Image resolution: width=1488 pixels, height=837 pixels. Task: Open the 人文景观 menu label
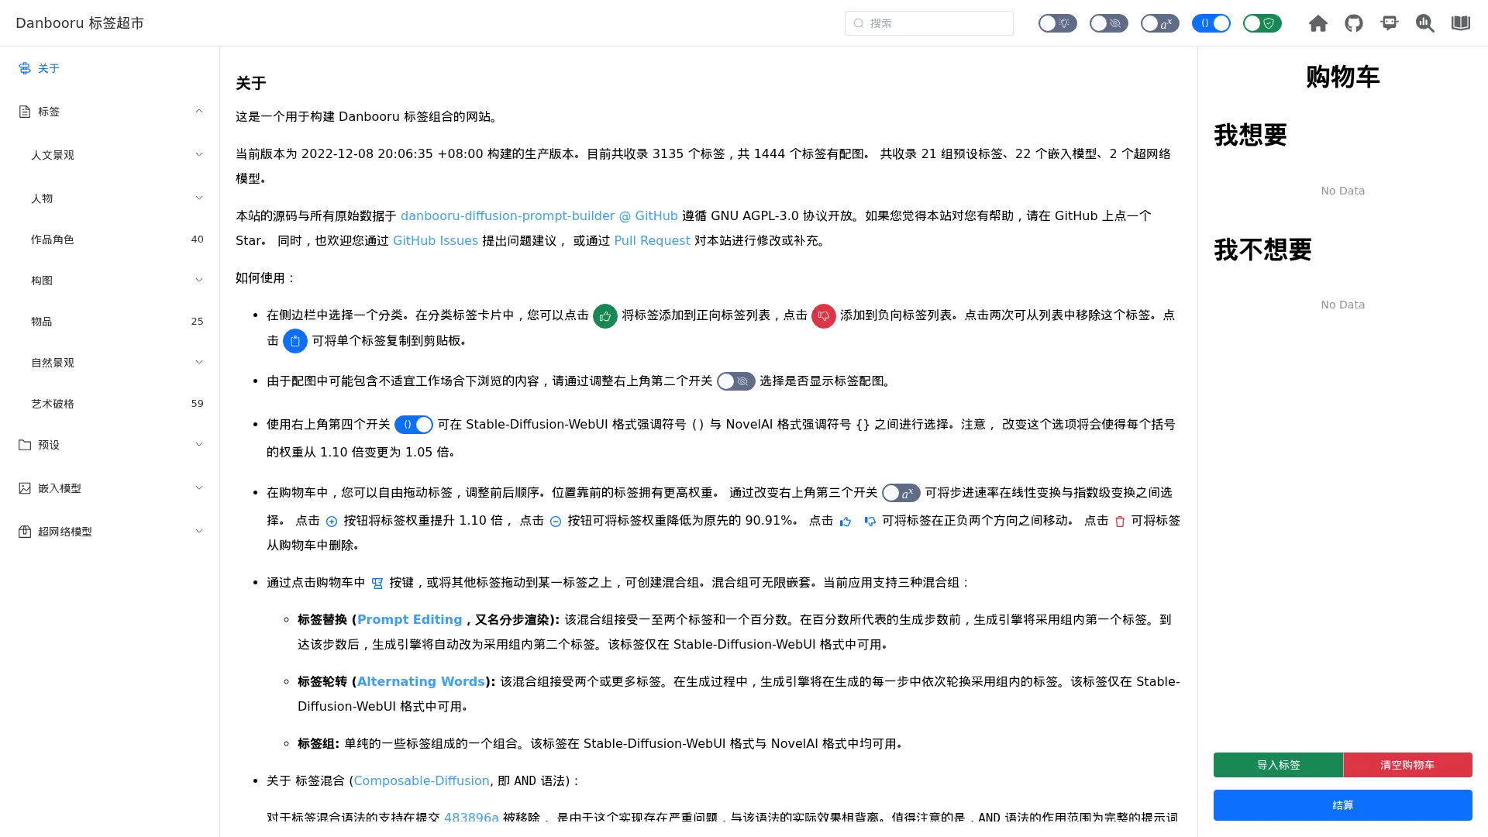click(53, 155)
